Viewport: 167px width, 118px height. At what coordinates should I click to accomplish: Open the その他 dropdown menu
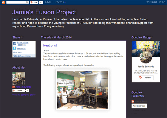(49, 2)
